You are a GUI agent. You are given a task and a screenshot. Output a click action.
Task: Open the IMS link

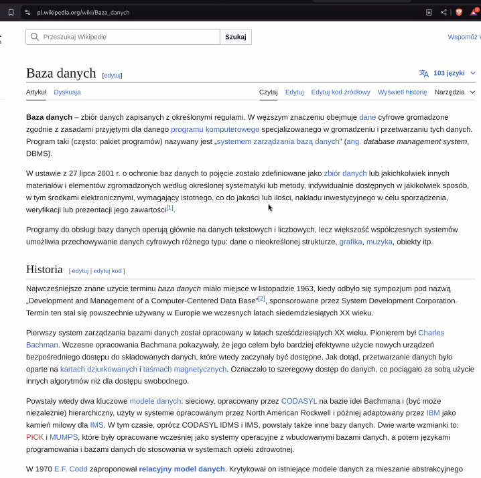pos(96,425)
